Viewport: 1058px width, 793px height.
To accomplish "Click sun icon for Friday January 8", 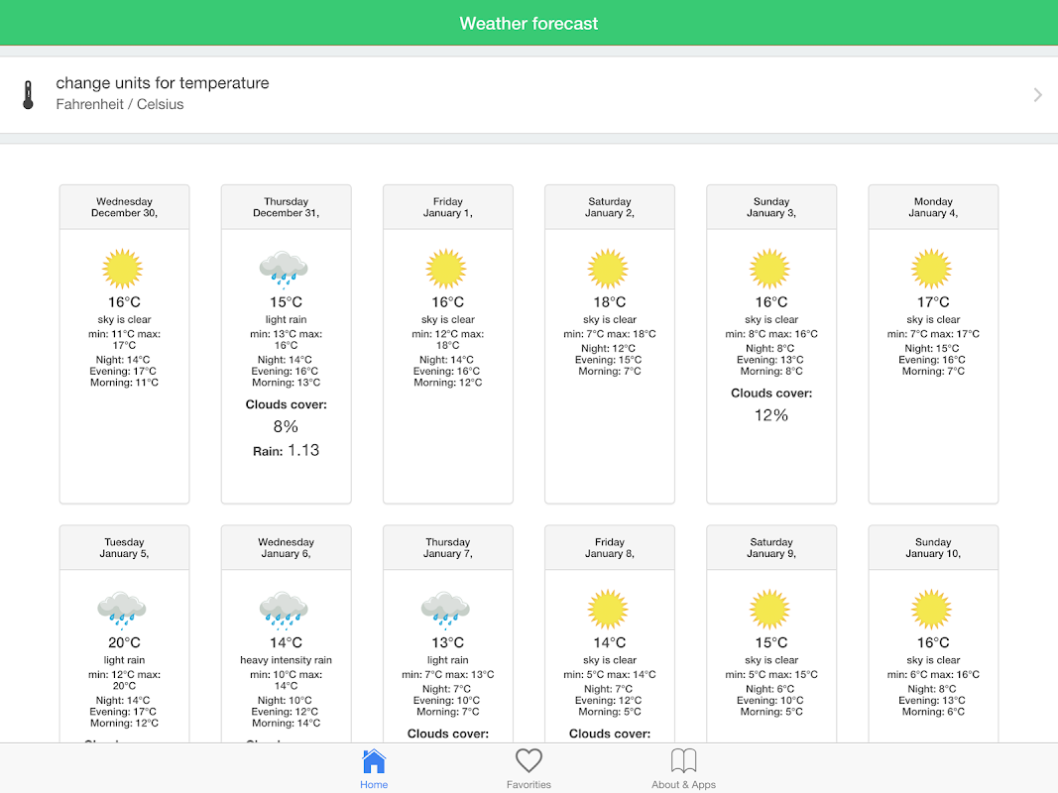I will [x=608, y=609].
